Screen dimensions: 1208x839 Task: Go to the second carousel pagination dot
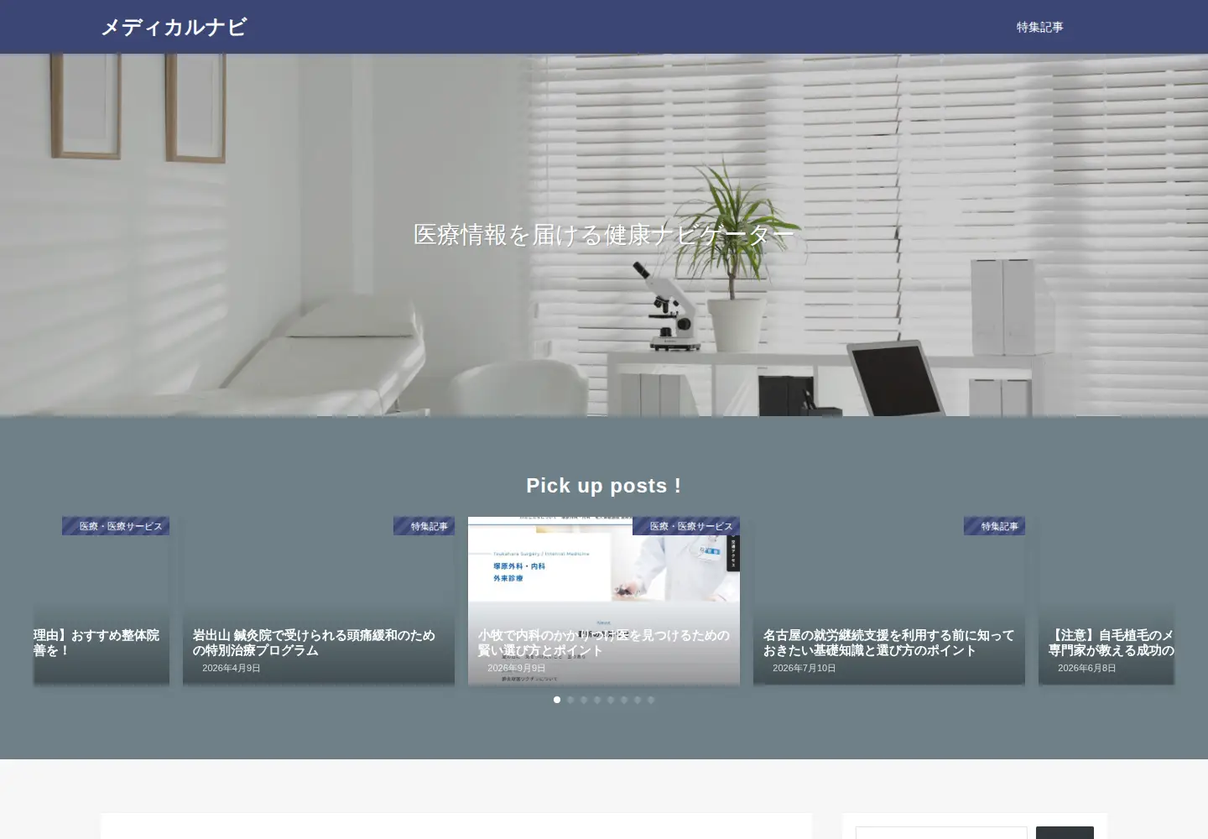tap(570, 700)
